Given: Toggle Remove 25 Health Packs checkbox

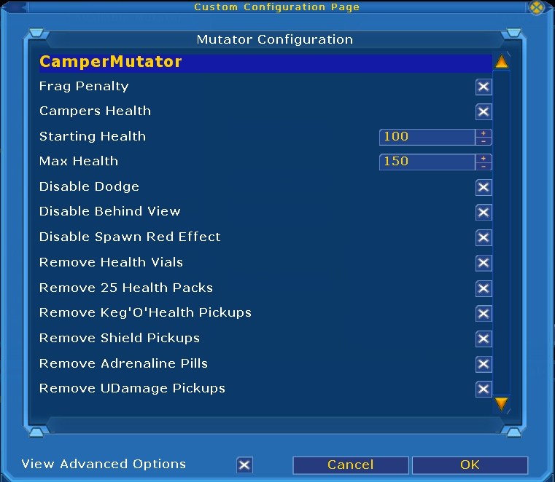Looking at the screenshot, I should point(484,288).
